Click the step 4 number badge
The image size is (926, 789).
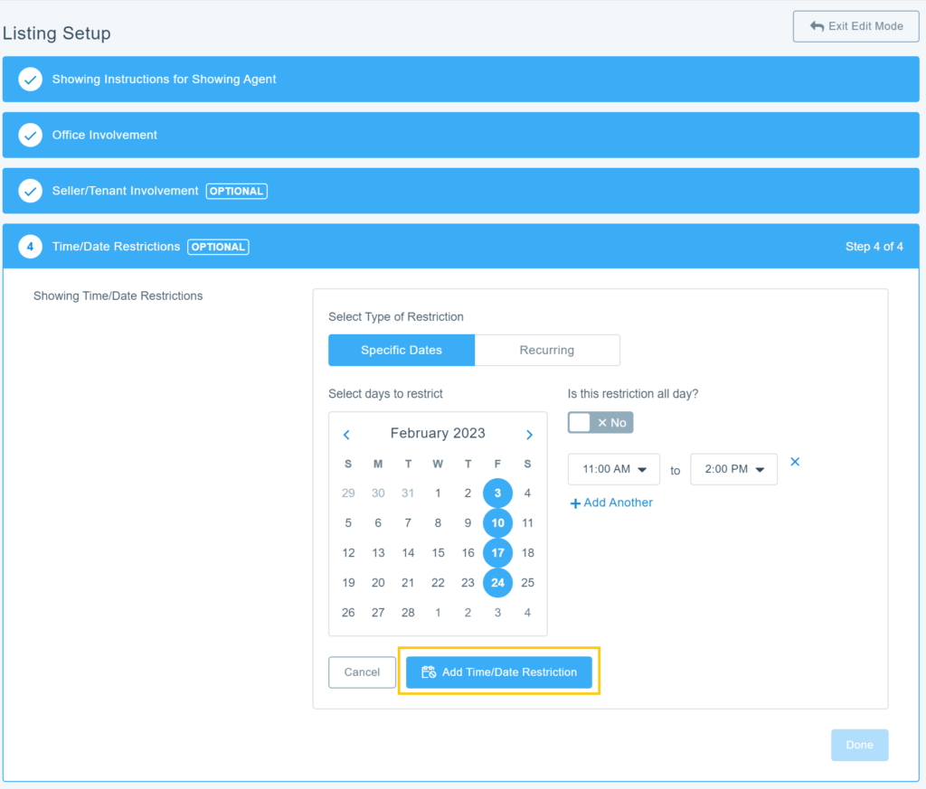[x=31, y=247]
